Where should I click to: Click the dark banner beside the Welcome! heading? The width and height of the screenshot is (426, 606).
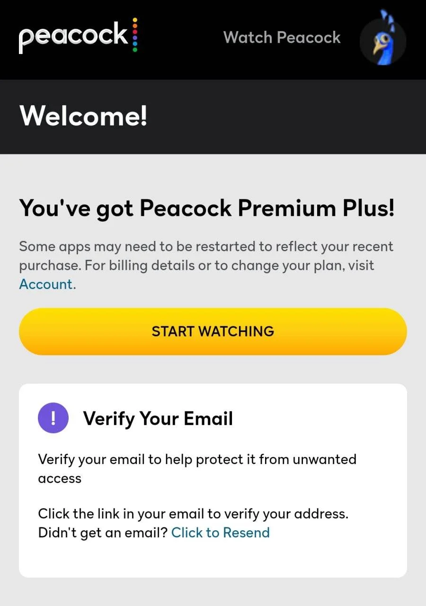point(284,116)
